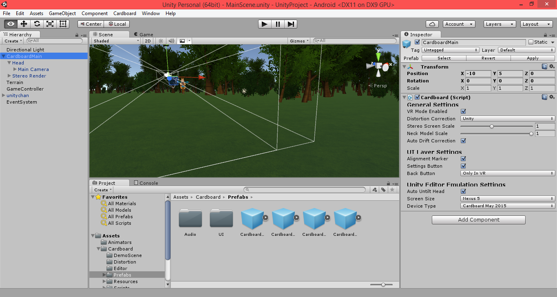Switch to the Console tab
This screenshot has height=297, width=557.
[x=146, y=183]
